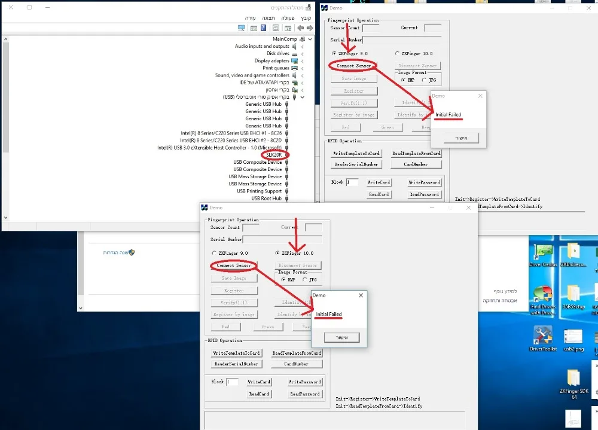
Task: Select ZKFinger 10.0 radio in upper Demo window
Action: [x=397, y=53]
